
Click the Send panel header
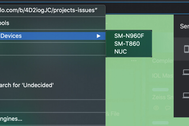coord(184,26)
